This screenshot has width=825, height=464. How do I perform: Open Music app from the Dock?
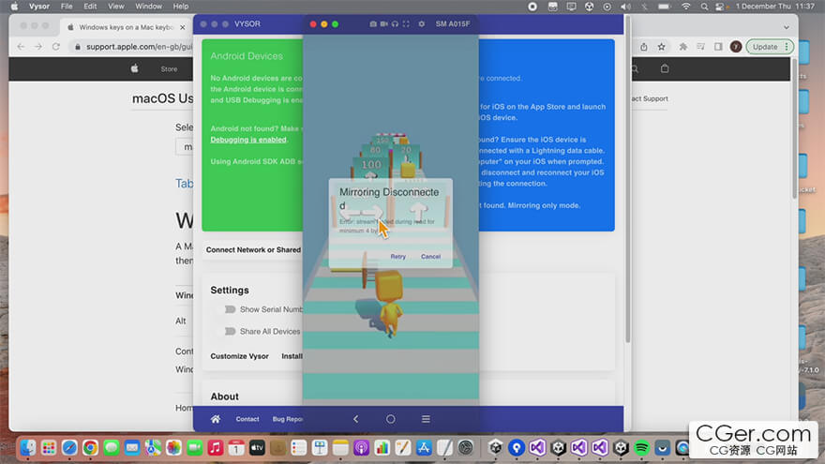[x=216, y=448]
